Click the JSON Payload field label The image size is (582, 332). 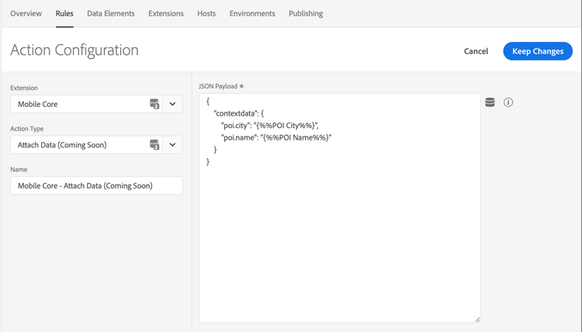pos(221,86)
